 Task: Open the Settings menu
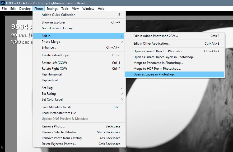(52, 9)
